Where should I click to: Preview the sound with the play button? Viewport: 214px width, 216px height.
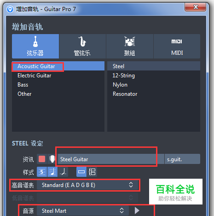(137, 210)
